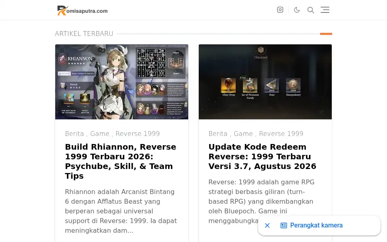Toggle dark mode moon icon

point(297,10)
